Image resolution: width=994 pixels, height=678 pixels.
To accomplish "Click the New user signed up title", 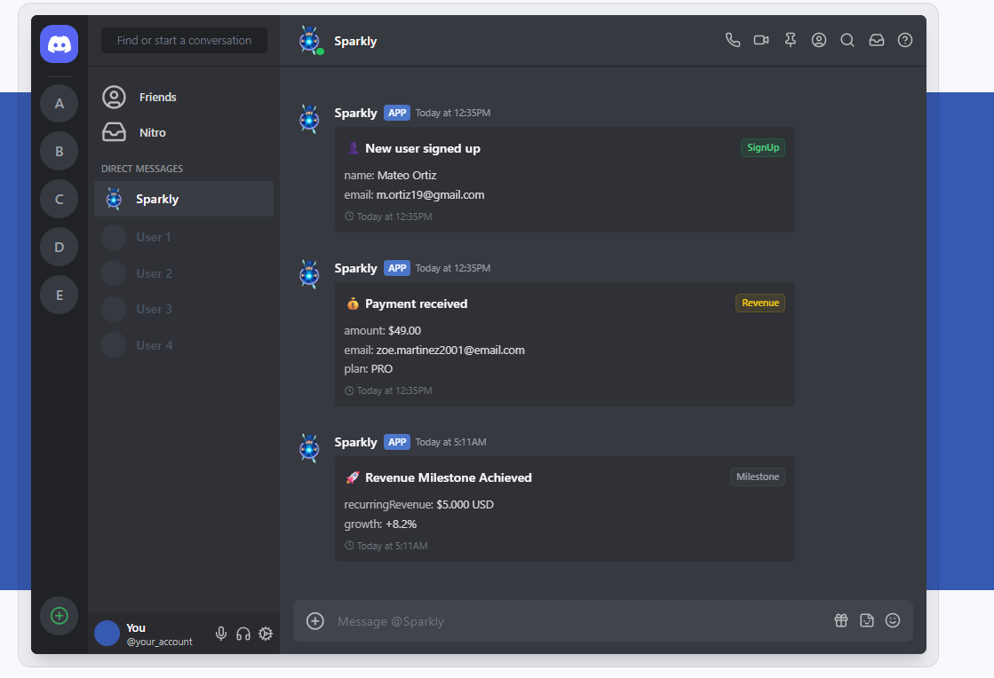I will point(423,148).
